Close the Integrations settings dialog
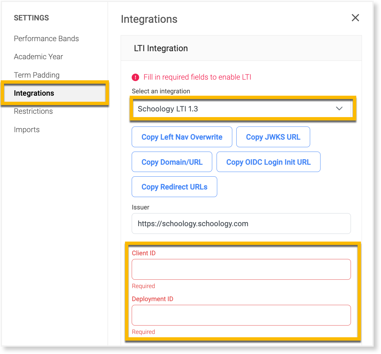This screenshot has width=381, height=354. pyautogui.click(x=355, y=18)
